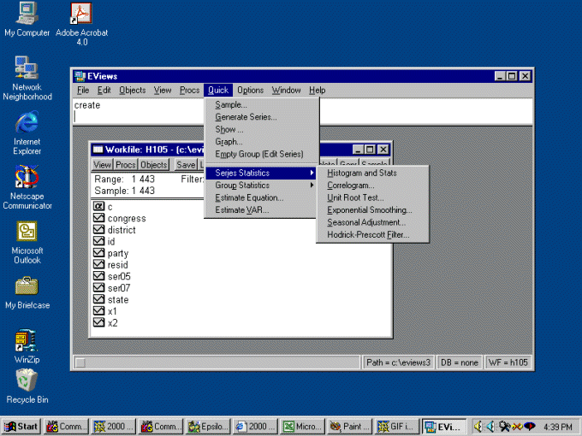Open Adobe Acrobat 4.0 shortcut
Screen dimensions: 582x436
(x=81, y=14)
